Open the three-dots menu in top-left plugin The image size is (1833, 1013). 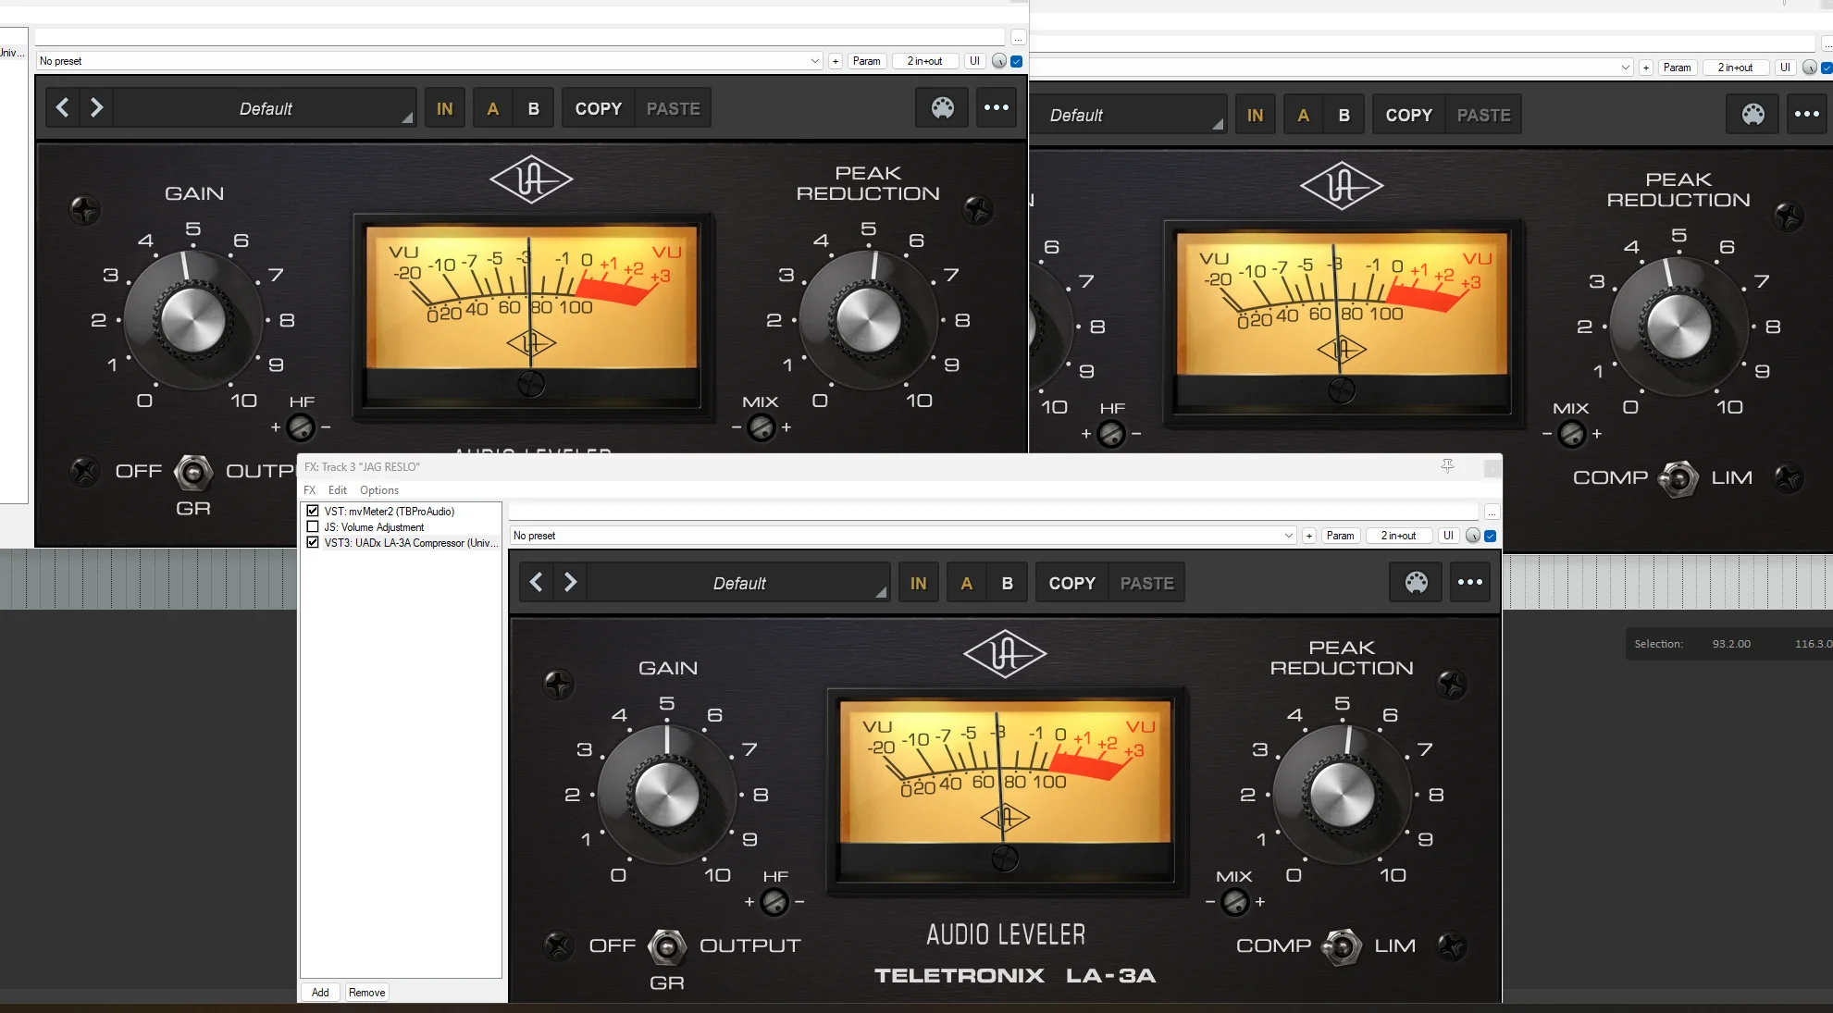[x=996, y=108]
